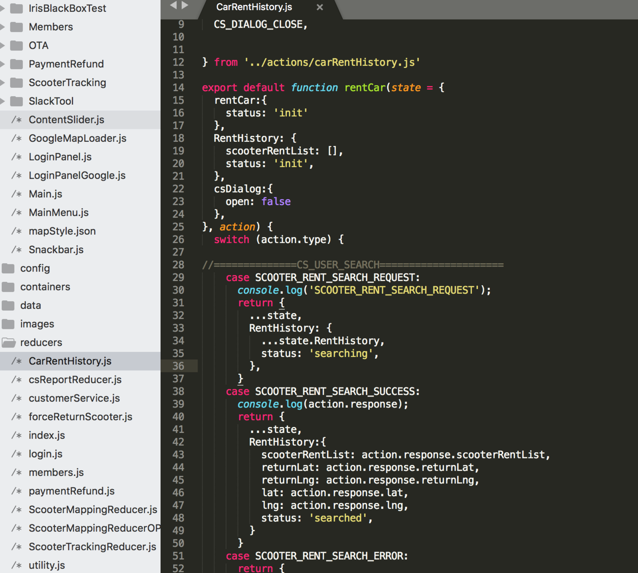Screen dimensions: 638x573
Task: Click the reducers folder label
Action: tap(41, 343)
